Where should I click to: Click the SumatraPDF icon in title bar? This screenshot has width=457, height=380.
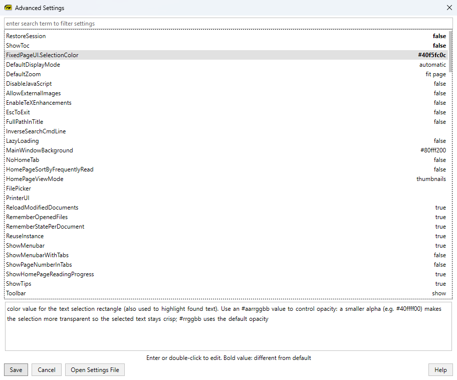click(x=8, y=8)
